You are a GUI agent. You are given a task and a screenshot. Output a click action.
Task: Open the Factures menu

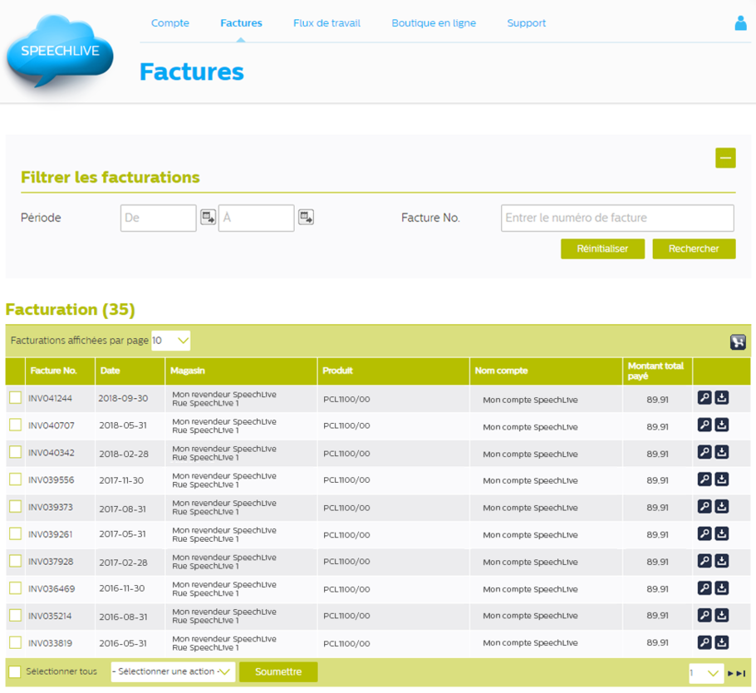tap(241, 23)
